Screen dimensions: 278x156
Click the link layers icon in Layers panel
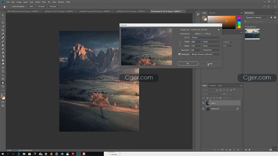(215, 150)
